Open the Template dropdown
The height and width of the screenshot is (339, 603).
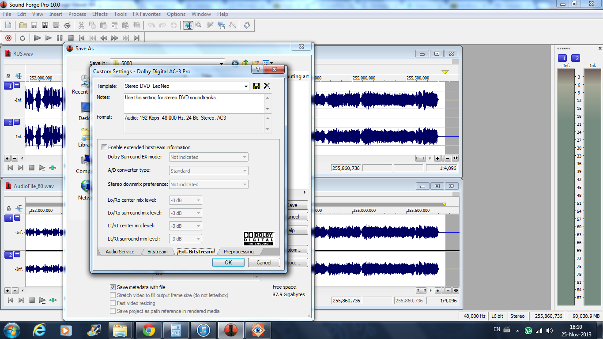coord(246,86)
